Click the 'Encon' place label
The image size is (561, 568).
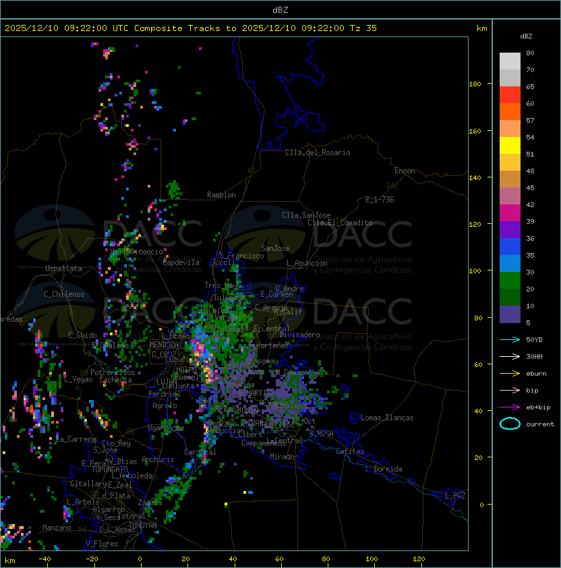pos(405,171)
